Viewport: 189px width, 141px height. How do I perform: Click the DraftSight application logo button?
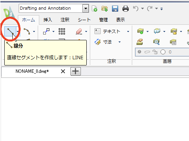click(9, 12)
